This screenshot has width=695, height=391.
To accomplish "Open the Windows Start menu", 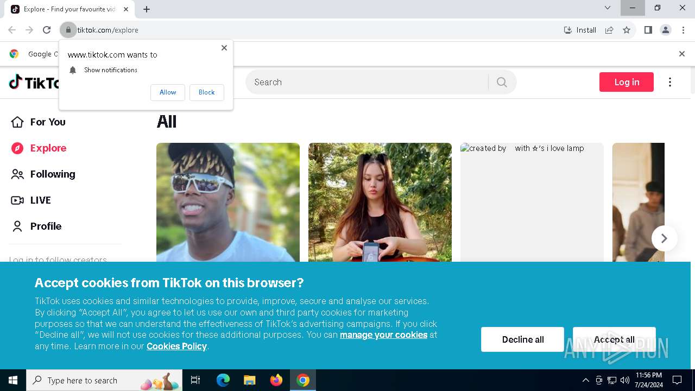I will (13, 380).
